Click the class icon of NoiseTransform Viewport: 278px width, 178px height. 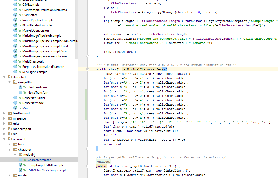click(21, 92)
